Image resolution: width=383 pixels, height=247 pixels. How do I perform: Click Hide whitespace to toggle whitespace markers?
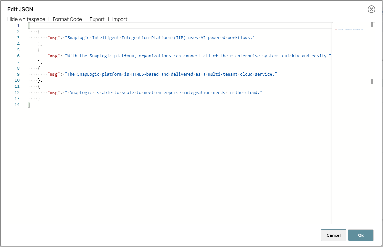coord(26,19)
